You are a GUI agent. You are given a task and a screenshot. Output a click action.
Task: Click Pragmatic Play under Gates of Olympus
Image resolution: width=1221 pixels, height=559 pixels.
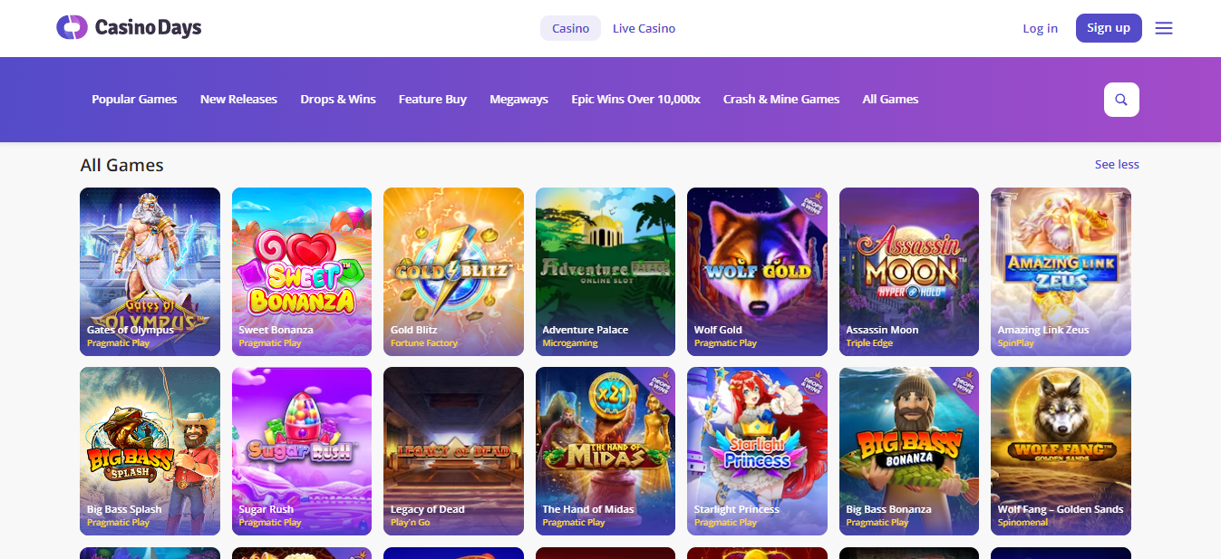(119, 343)
